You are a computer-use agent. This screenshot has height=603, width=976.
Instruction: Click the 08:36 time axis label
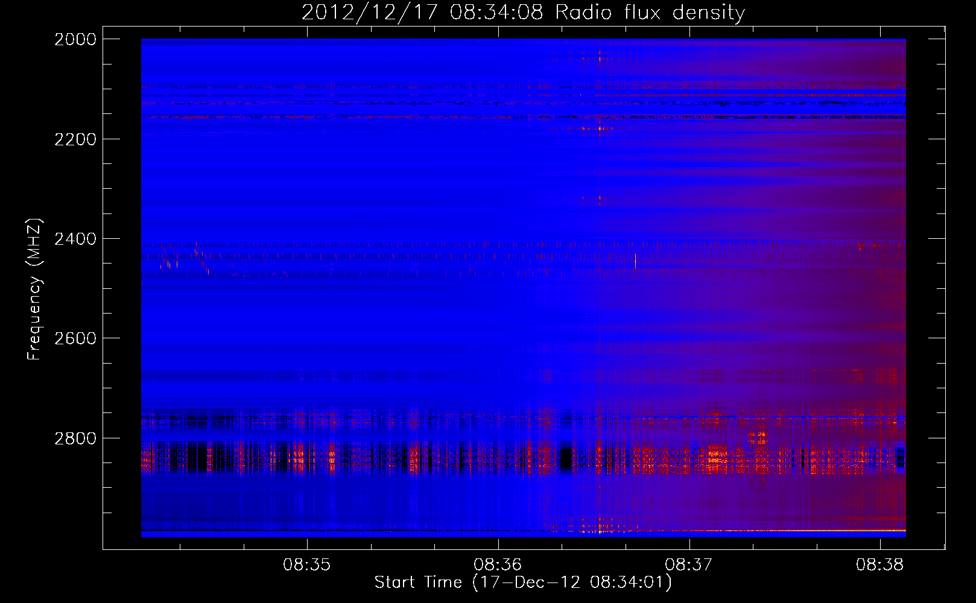tap(498, 565)
